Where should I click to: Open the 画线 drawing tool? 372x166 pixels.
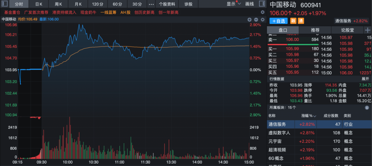(250, 4)
